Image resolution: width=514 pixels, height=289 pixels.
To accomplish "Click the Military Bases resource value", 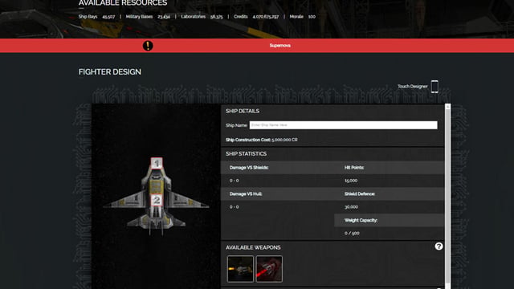I will 164,17.
